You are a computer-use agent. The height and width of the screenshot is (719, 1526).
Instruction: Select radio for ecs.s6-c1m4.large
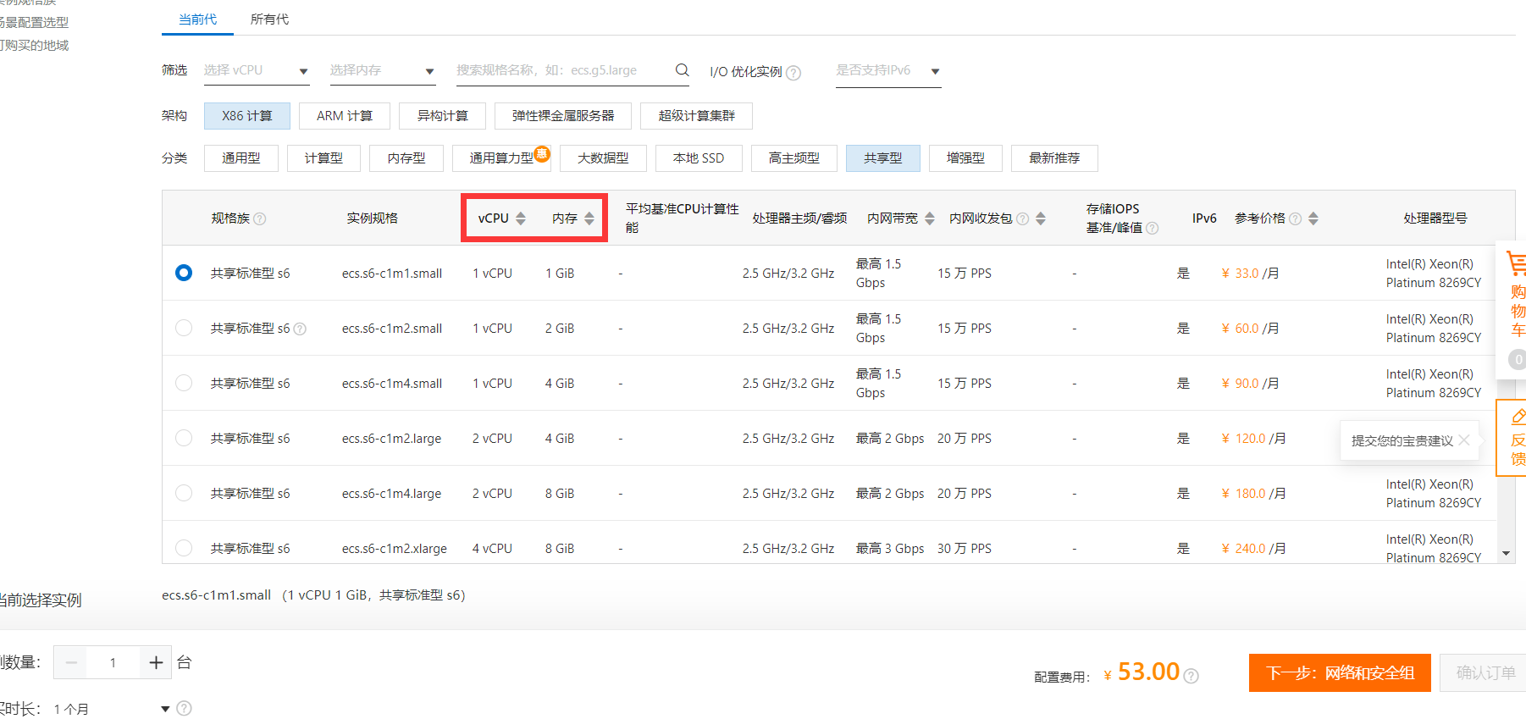click(x=184, y=493)
